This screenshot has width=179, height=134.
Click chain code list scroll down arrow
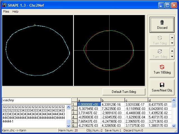(x=69, y=126)
